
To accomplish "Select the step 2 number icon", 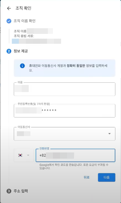I will (x=9, y=51).
